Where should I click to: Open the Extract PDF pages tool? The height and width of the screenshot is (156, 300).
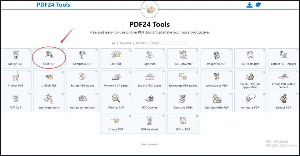click(x=149, y=80)
